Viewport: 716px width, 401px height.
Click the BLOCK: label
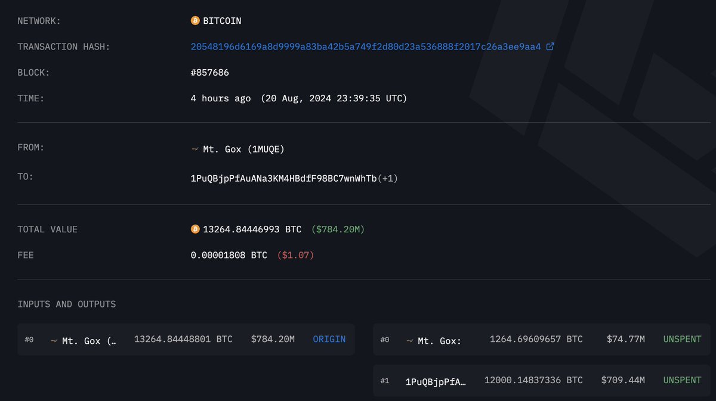coord(33,73)
